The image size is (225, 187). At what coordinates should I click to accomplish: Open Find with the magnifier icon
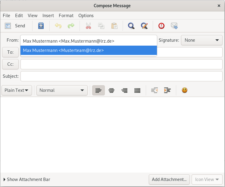pyautogui.click(x=131, y=26)
